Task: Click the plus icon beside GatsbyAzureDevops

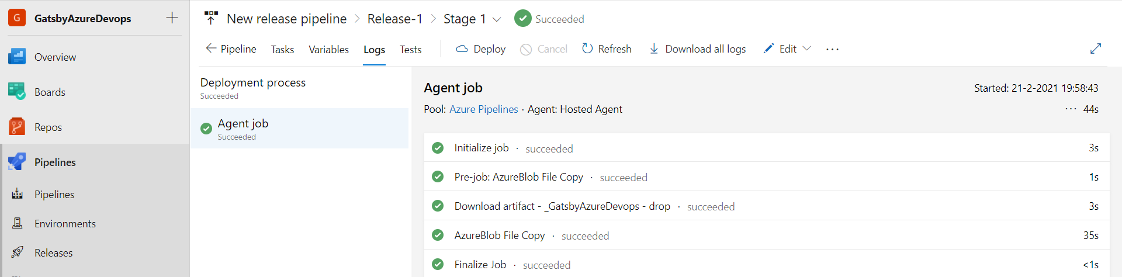Action: click(x=172, y=18)
